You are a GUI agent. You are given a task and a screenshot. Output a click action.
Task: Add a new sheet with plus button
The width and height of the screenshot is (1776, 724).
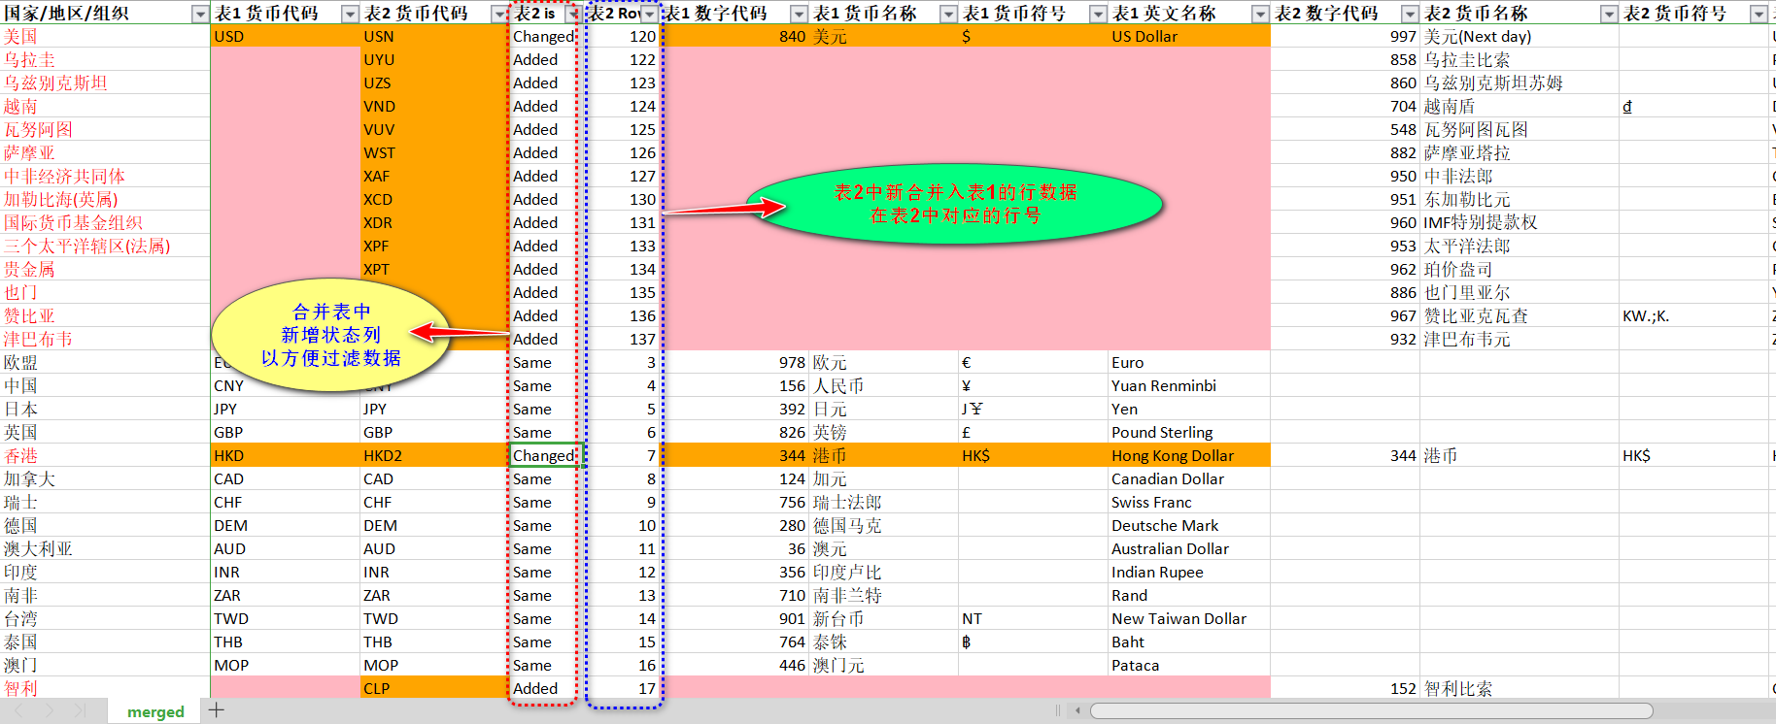point(217,710)
